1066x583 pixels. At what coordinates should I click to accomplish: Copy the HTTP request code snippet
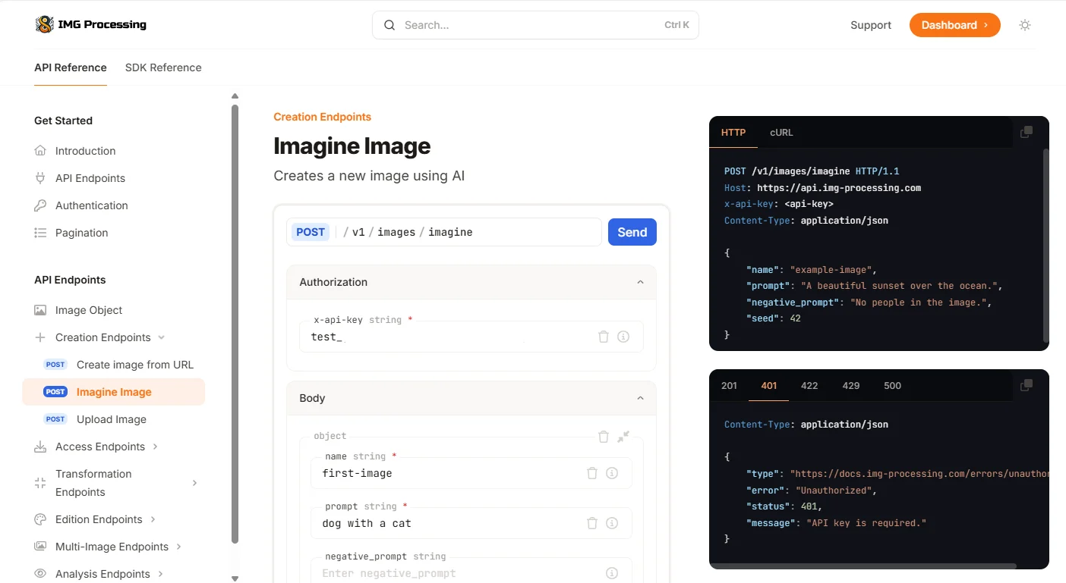point(1026,132)
